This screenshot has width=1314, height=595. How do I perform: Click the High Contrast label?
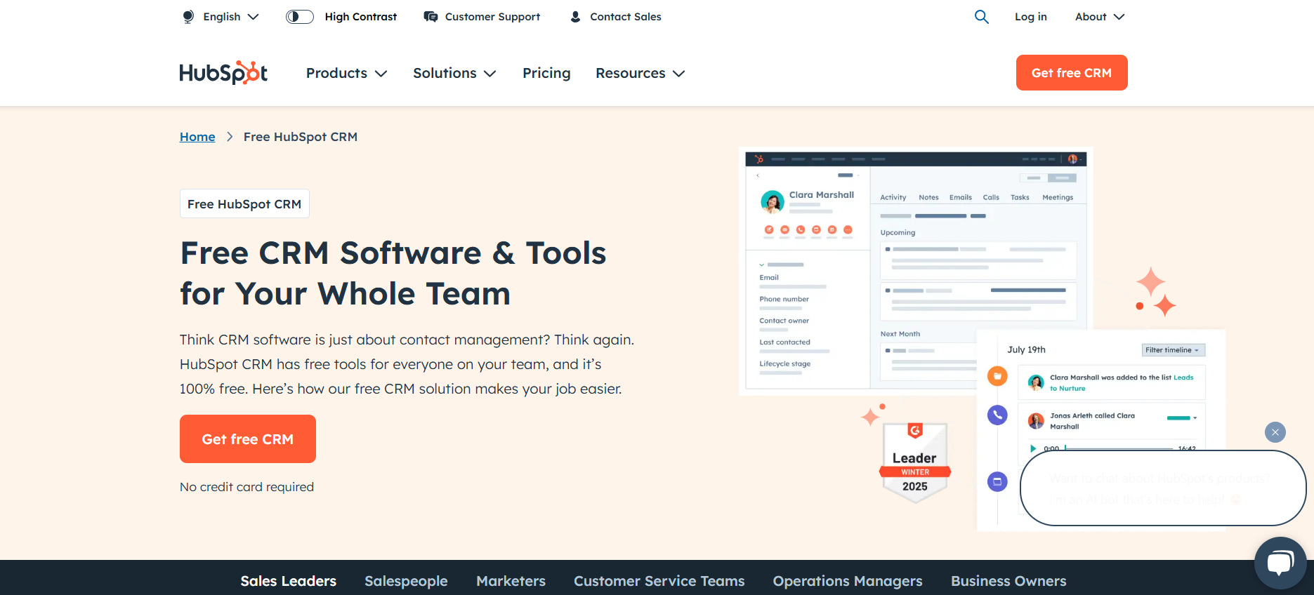click(361, 17)
